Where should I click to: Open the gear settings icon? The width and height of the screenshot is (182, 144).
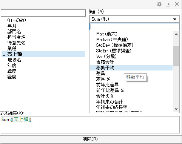[x=159, y=4]
